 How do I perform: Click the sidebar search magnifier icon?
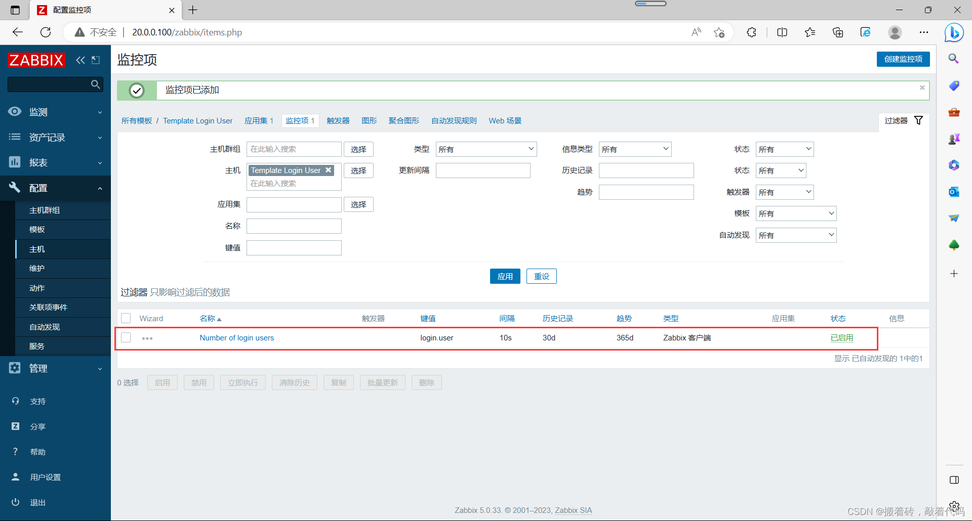click(x=95, y=84)
